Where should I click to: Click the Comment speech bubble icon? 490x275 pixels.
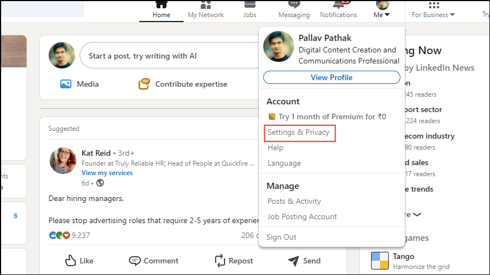point(135,261)
